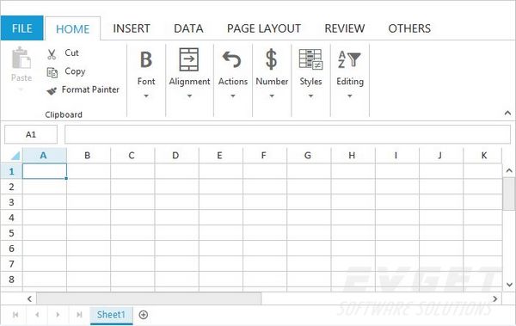Expand the Font dropdown arrow
Image resolution: width=516 pixels, height=326 pixels.
coord(146,96)
